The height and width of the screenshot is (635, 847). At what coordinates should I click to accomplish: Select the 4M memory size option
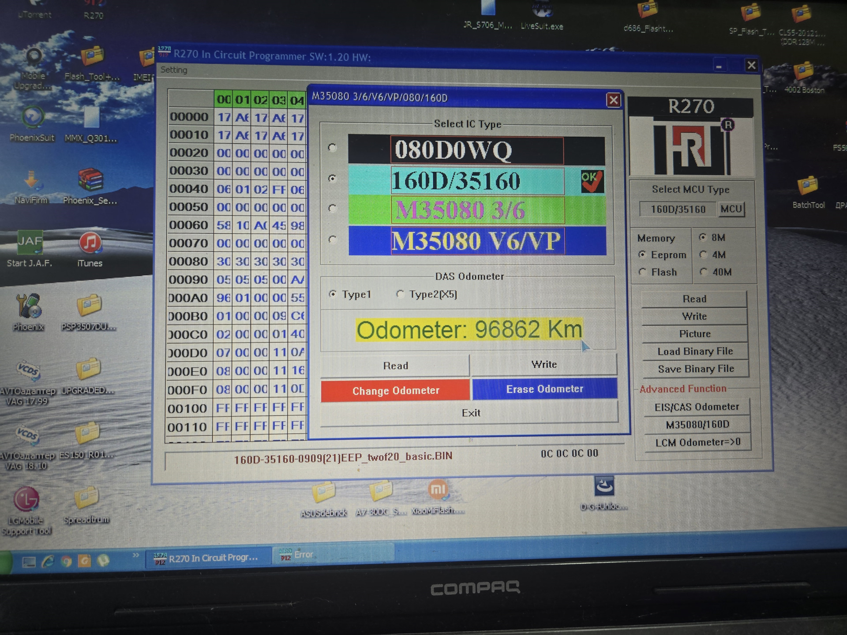[703, 255]
